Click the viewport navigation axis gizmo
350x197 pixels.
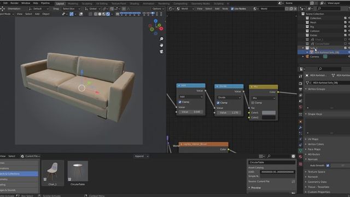(156, 27)
